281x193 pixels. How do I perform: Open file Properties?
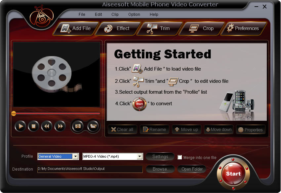tap(251, 130)
